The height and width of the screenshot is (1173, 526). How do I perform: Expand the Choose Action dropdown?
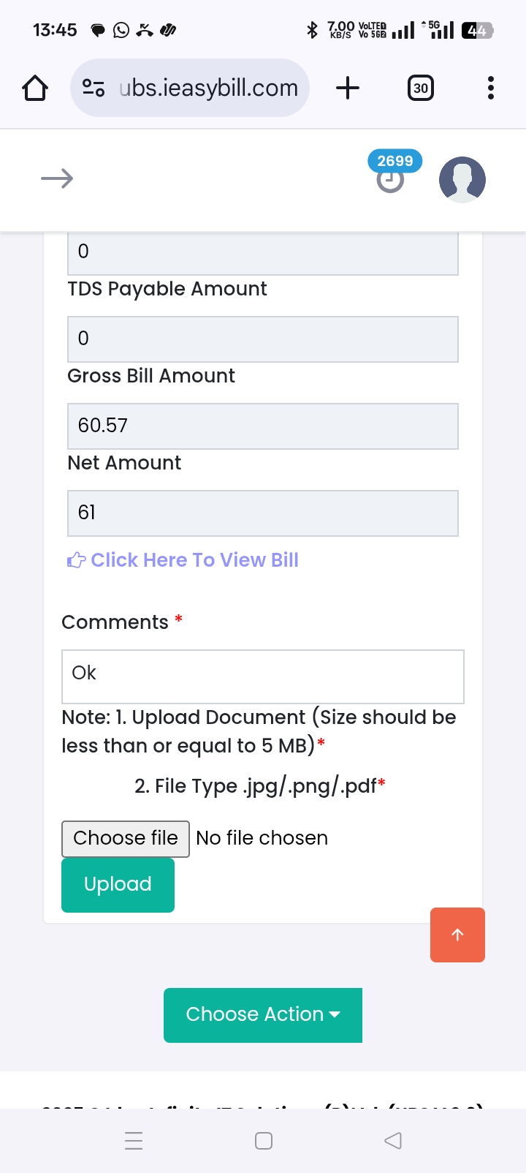pyautogui.click(x=263, y=1014)
